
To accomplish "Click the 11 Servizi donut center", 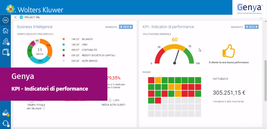I will pyautogui.click(x=40, y=51).
